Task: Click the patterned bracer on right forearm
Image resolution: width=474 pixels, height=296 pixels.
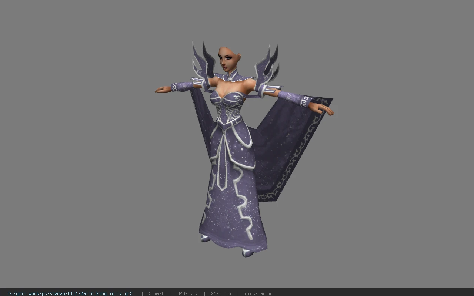Action: click(x=294, y=98)
